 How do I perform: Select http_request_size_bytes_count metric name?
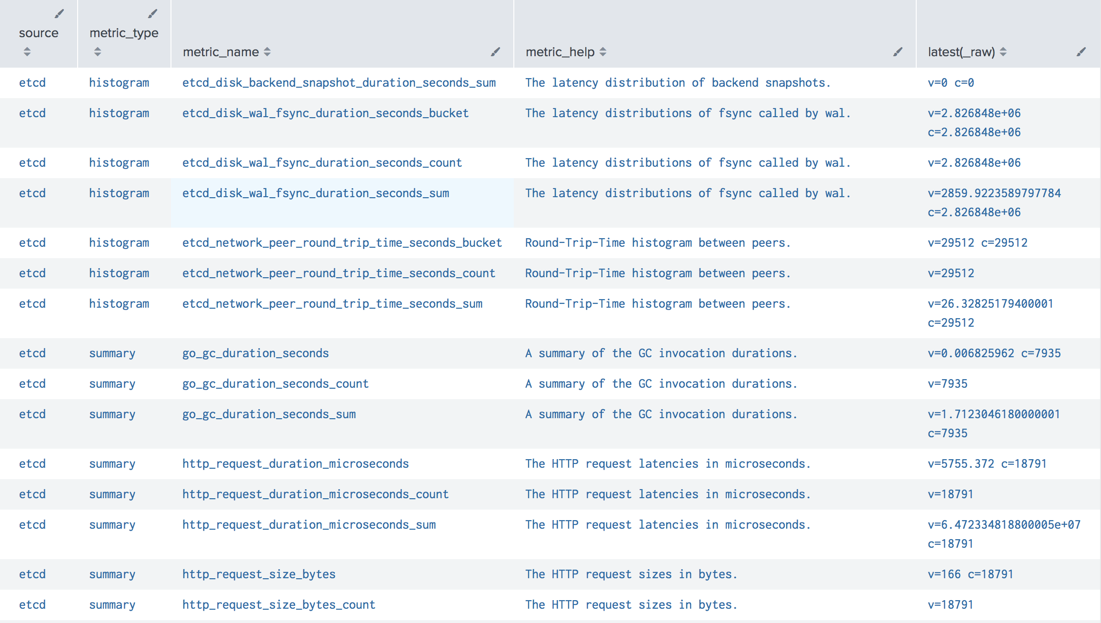click(x=279, y=605)
